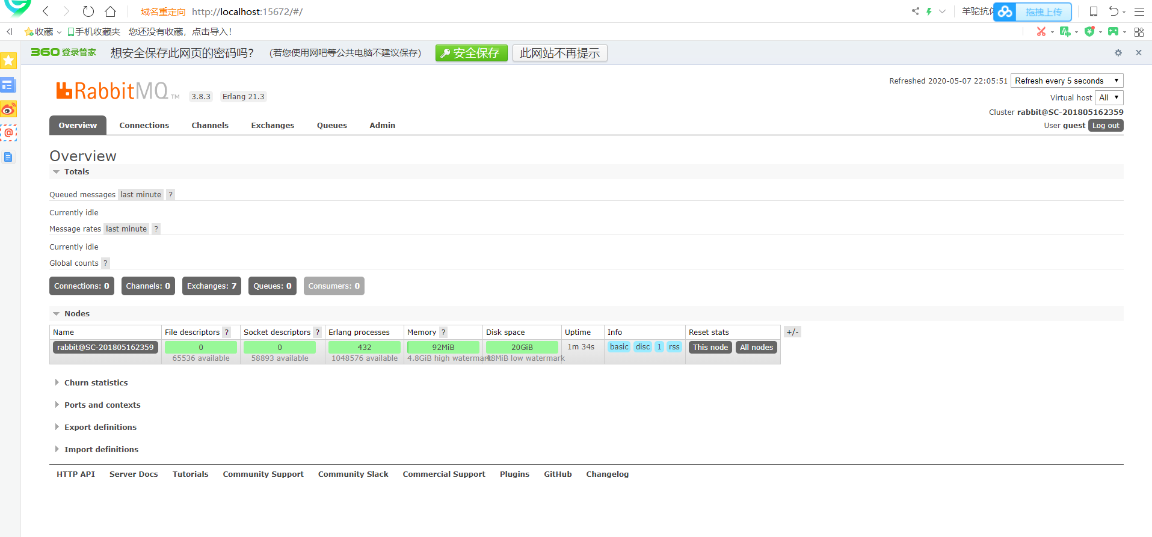Open the favorites menu dropdown

[x=43, y=31]
